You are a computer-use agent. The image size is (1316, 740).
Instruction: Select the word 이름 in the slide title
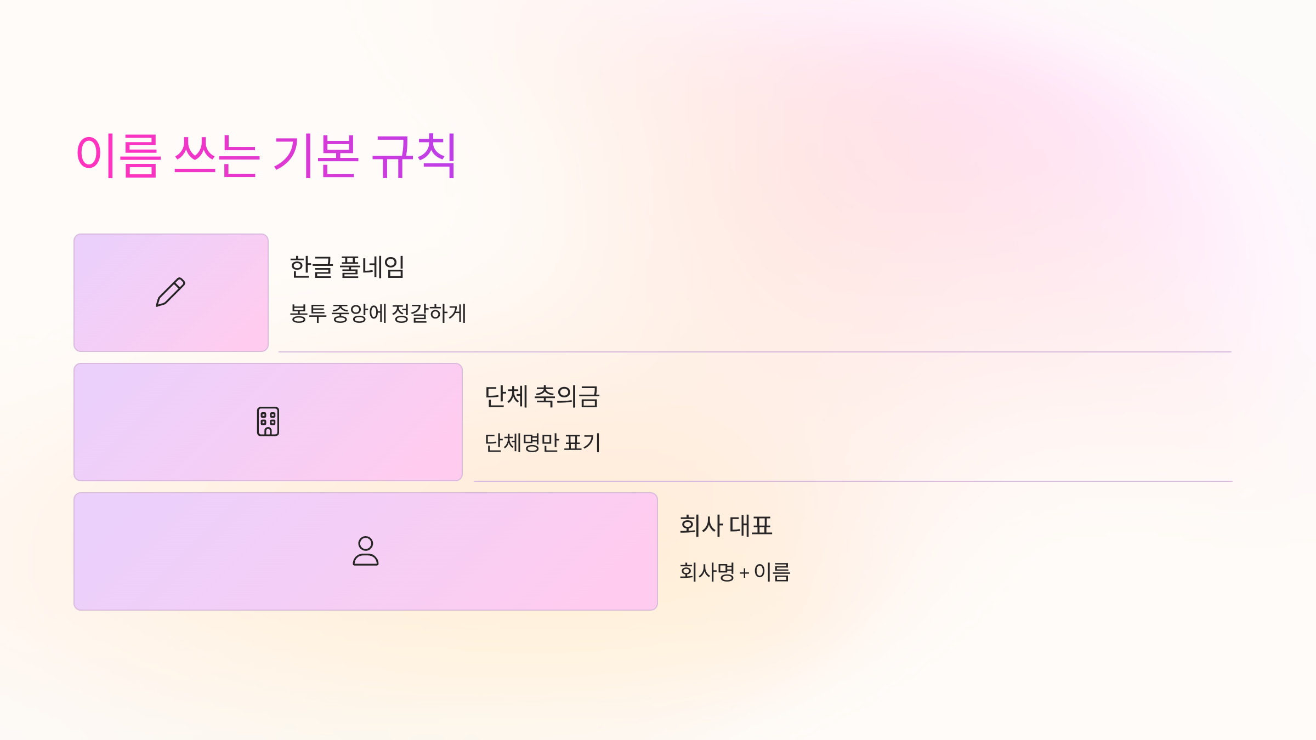118,156
